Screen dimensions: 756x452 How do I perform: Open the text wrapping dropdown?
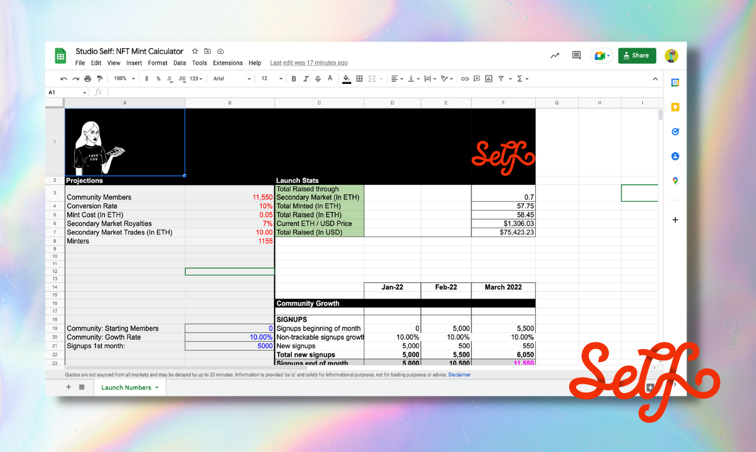[430, 79]
